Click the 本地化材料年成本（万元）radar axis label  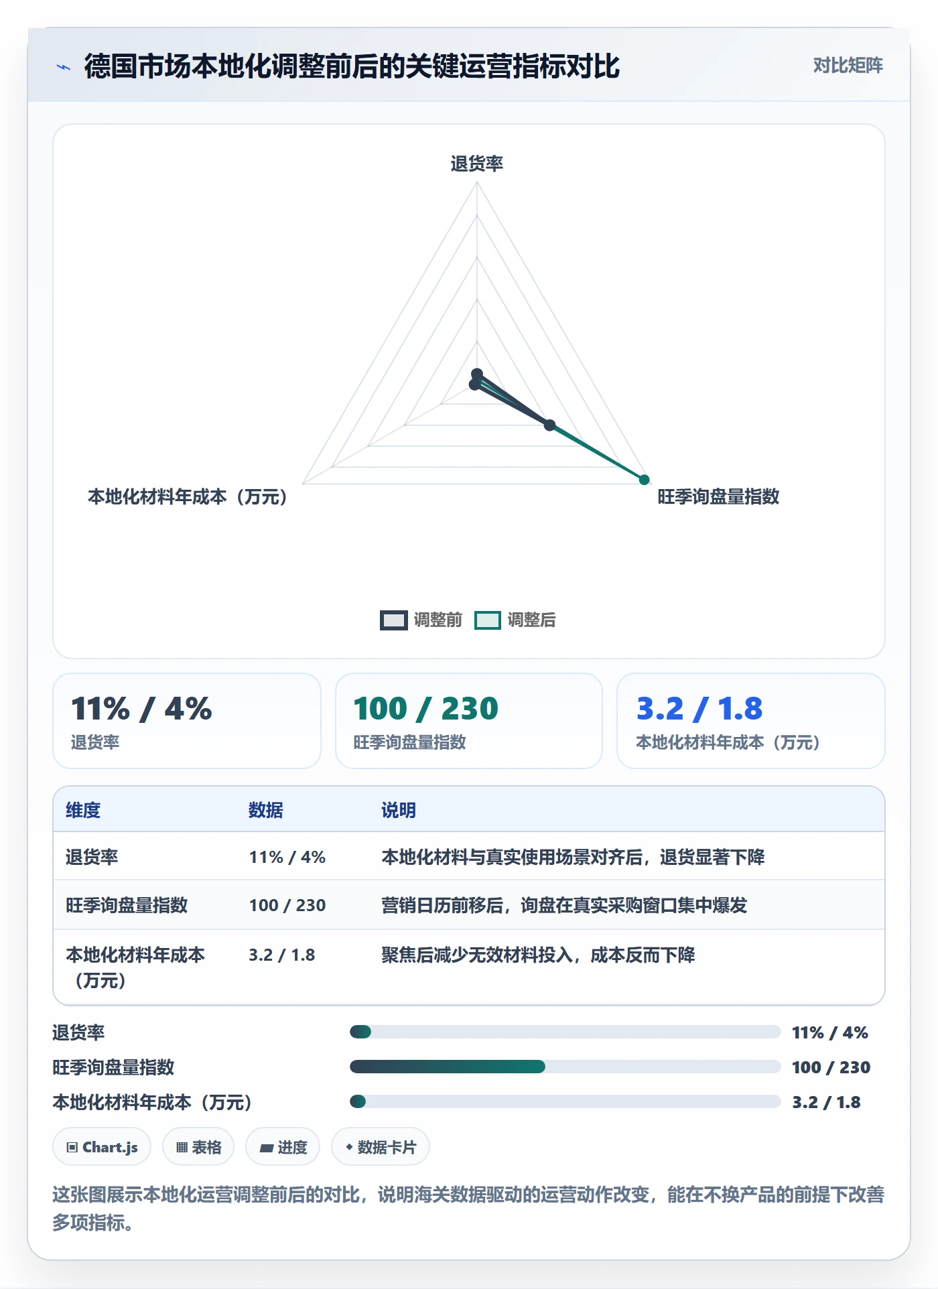coord(188,496)
